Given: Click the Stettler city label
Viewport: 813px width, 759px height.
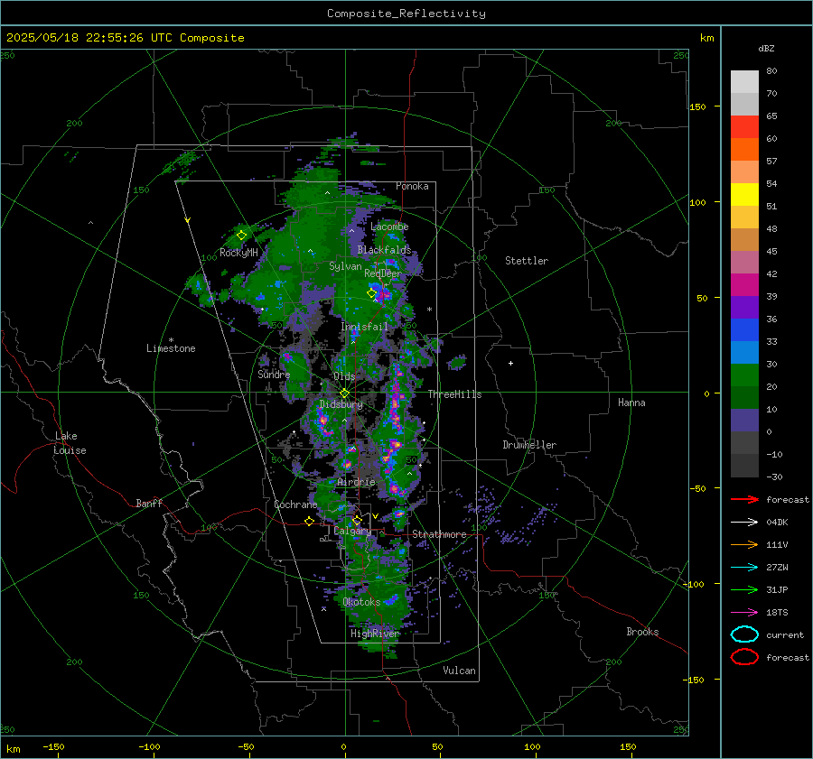Looking at the screenshot, I should [527, 261].
